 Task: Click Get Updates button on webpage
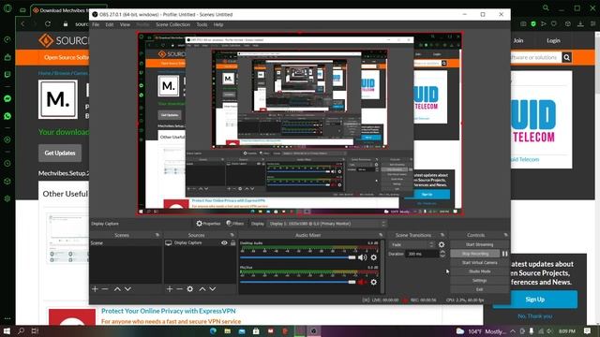60,153
